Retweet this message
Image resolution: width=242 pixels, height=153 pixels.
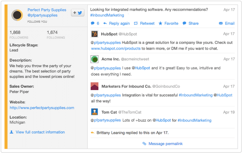147,23
